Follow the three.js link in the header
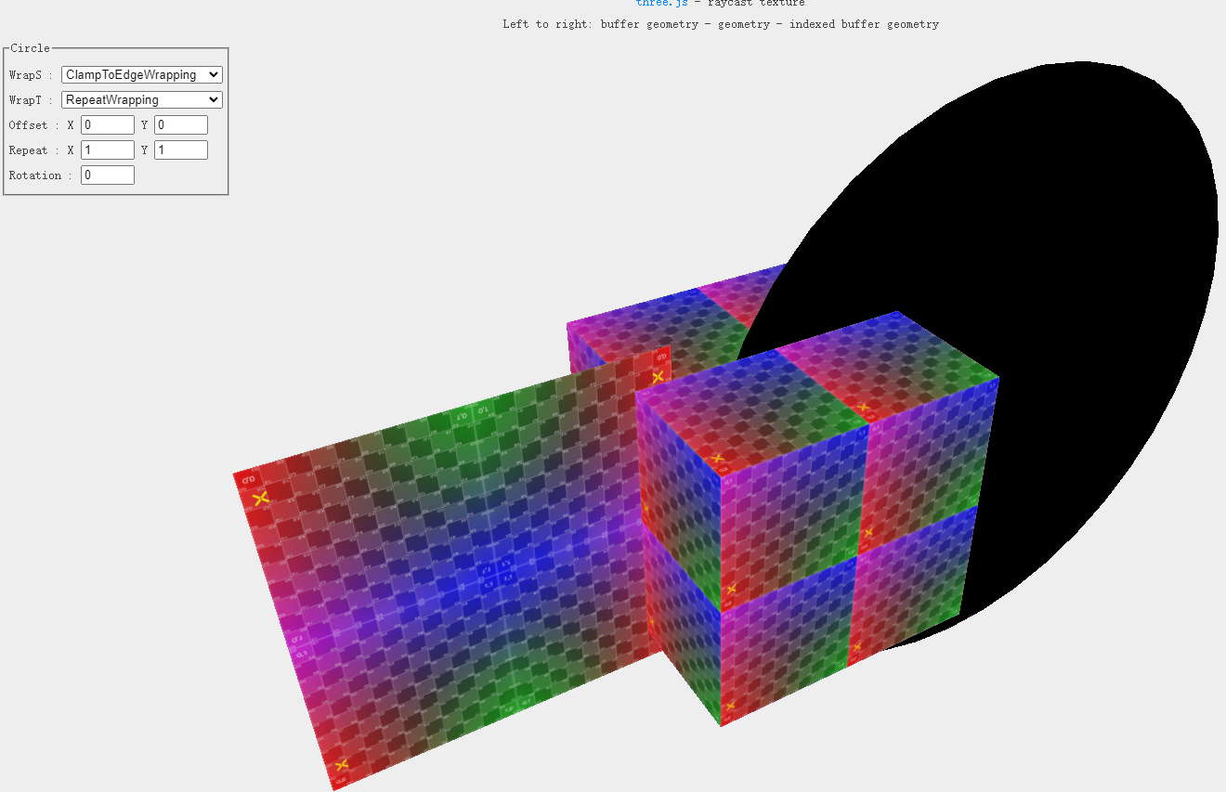 [x=662, y=4]
